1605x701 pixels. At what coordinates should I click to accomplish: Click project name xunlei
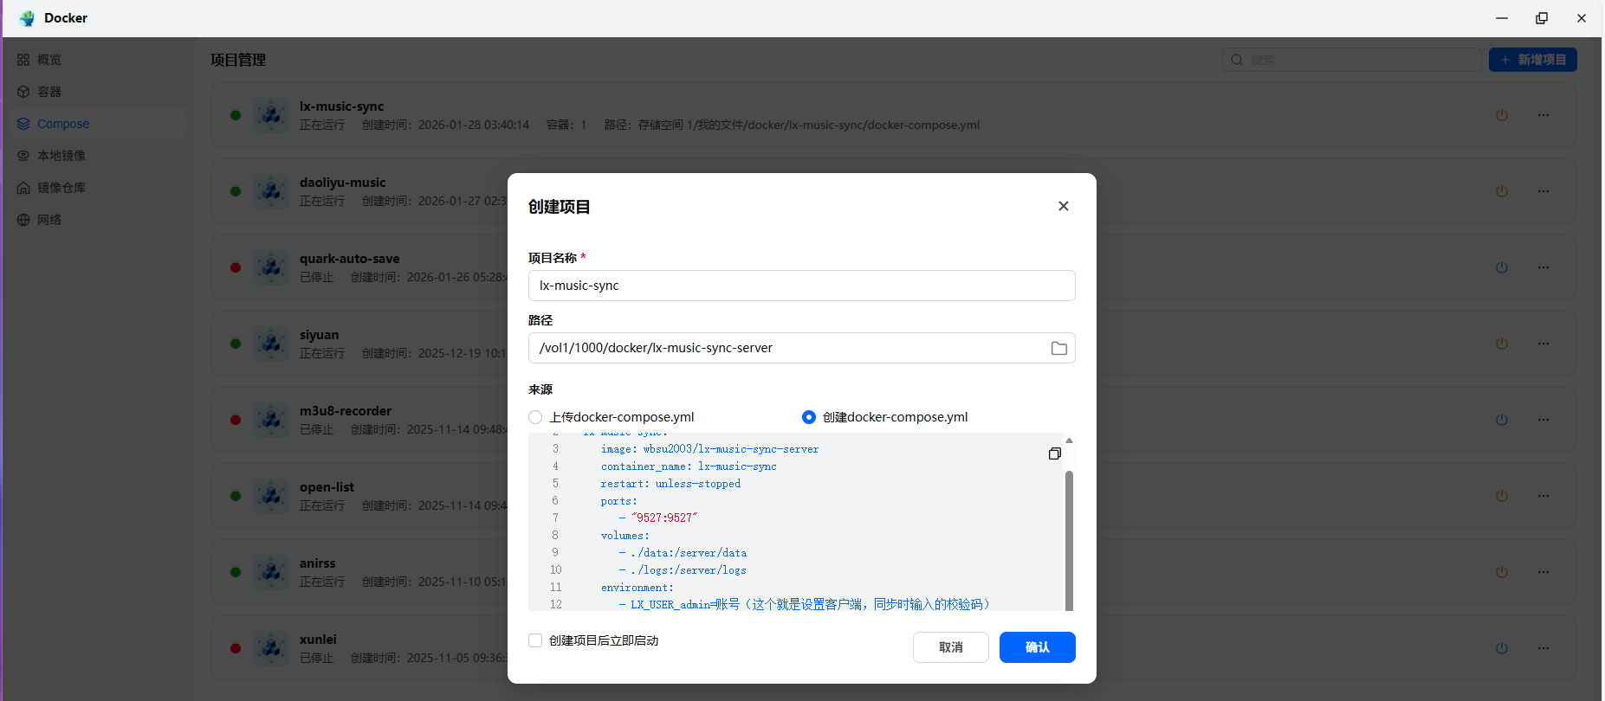coord(318,640)
